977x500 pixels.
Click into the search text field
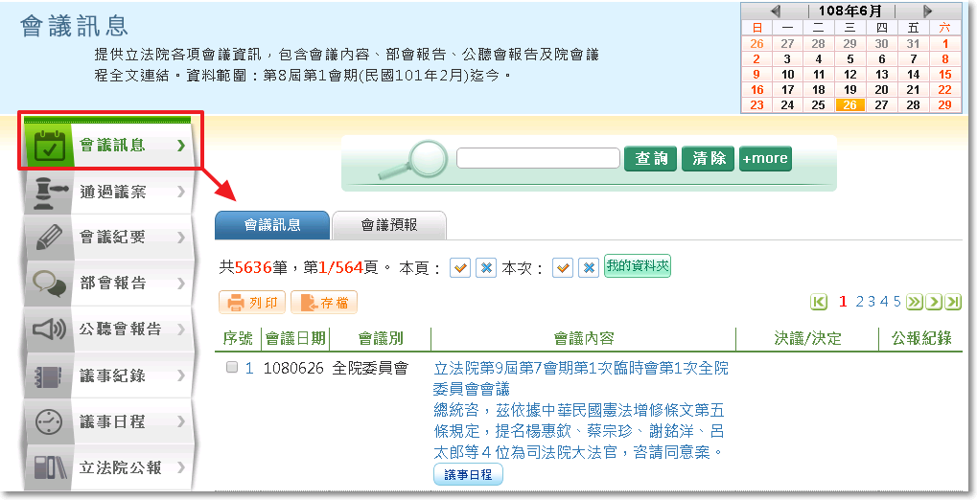(538, 158)
